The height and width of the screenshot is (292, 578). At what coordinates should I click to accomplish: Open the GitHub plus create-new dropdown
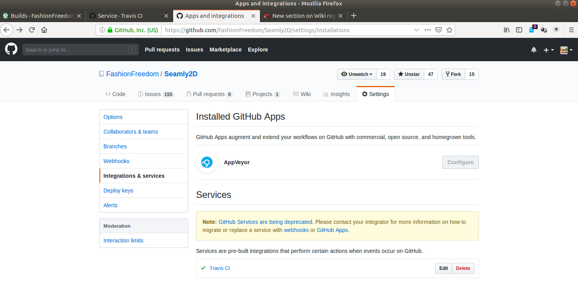click(549, 50)
